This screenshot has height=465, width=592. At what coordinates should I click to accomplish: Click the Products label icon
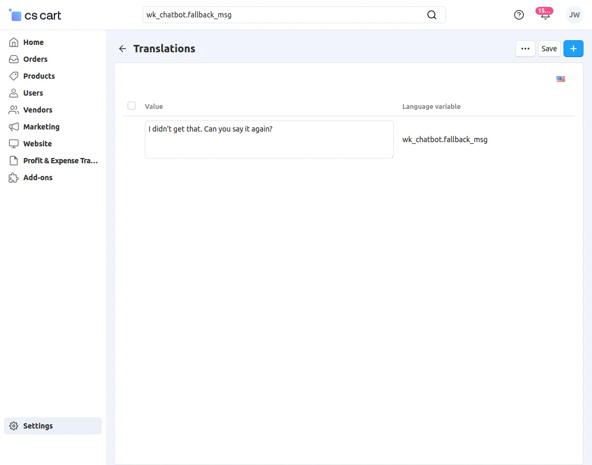click(13, 76)
